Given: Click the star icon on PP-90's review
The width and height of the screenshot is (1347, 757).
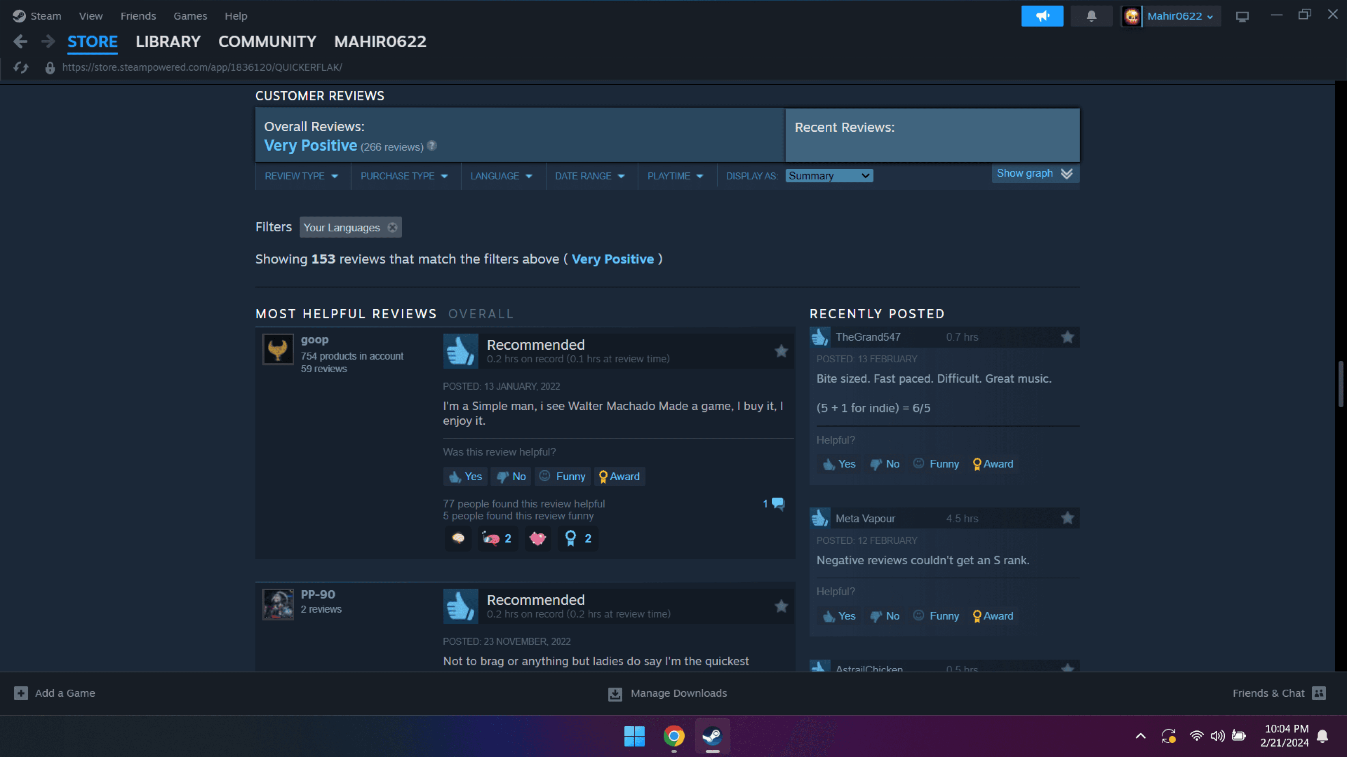Looking at the screenshot, I should (781, 606).
